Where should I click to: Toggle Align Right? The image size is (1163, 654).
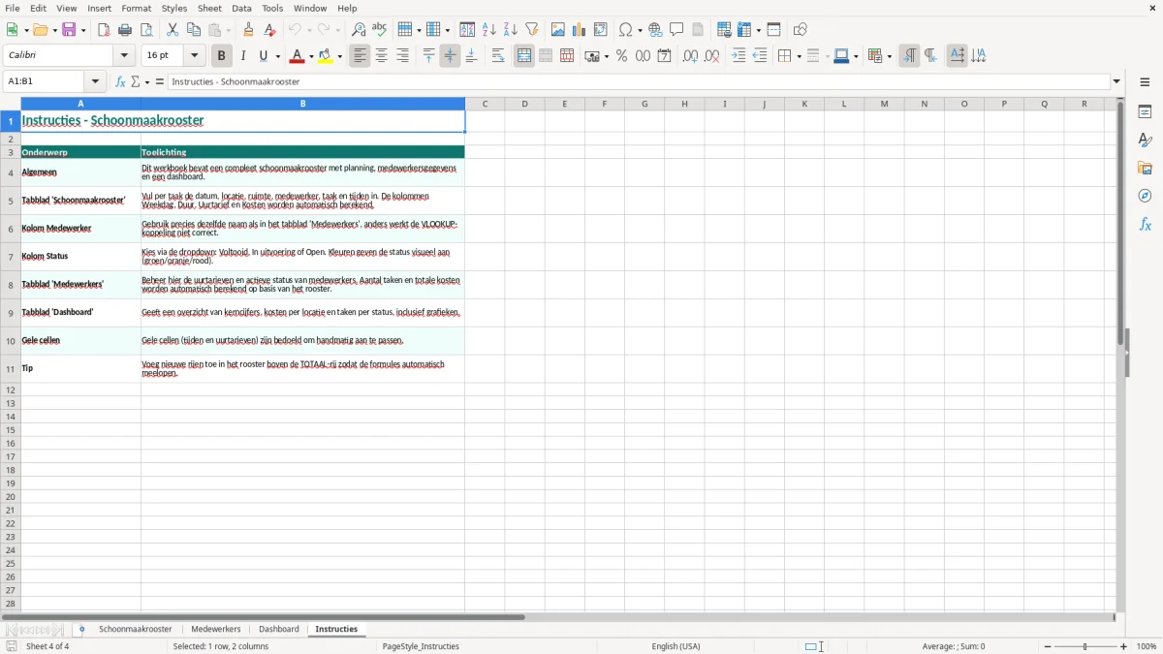coord(403,56)
